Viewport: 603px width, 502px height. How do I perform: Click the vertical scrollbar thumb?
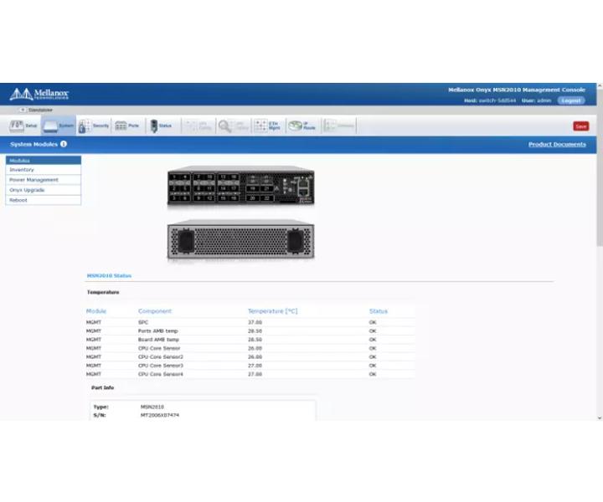coord(600,167)
